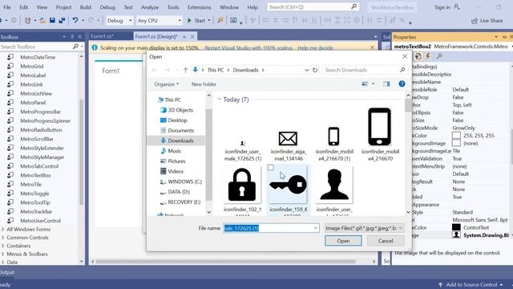Click the Help me decide link

(x=315, y=48)
